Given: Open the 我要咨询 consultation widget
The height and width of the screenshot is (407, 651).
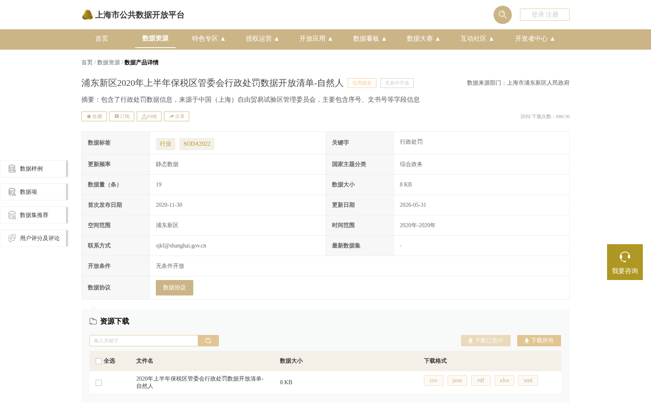Looking at the screenshot, I should click(625, 262).
